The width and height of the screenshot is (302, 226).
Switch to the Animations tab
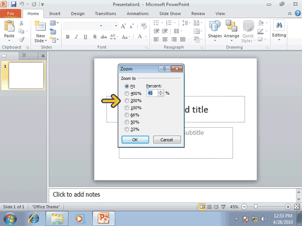(138, 14)
